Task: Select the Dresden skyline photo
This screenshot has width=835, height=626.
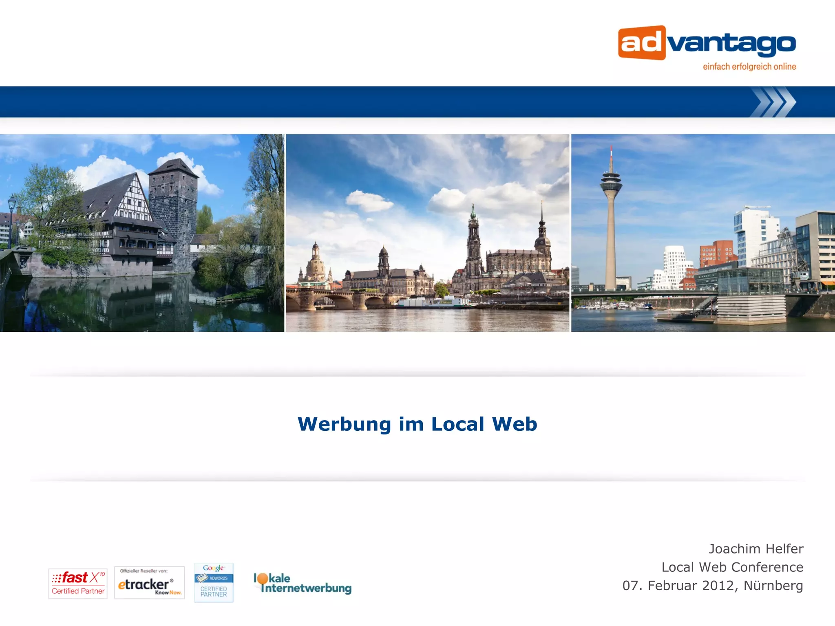Action: (x=427, y=233)
